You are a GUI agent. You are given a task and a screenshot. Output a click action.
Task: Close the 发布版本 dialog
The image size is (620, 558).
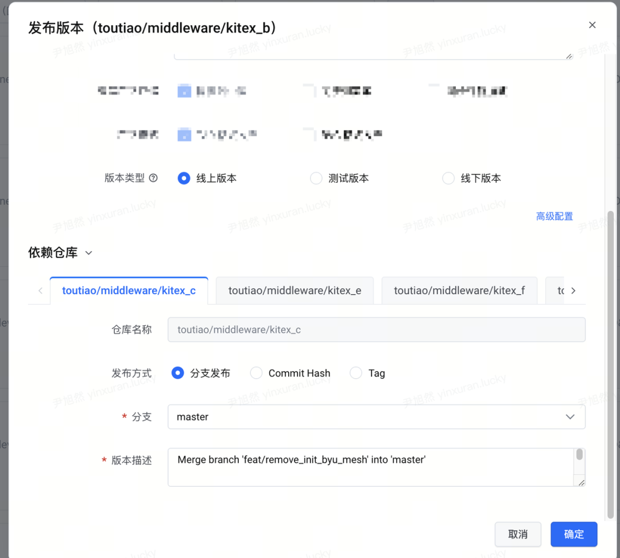(592, 25)
